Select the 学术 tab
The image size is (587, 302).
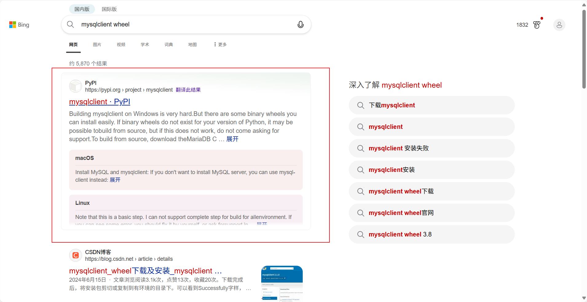point(145,45)
